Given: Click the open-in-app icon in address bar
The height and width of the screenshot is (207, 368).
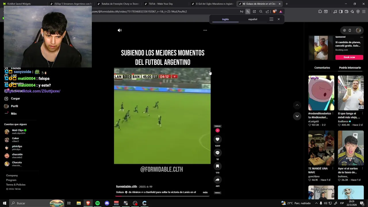Looking at the screenshot, I should (254, 11).
